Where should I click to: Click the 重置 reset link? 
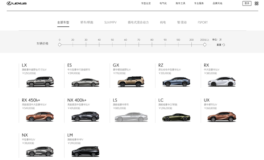(x=219, y=45)
